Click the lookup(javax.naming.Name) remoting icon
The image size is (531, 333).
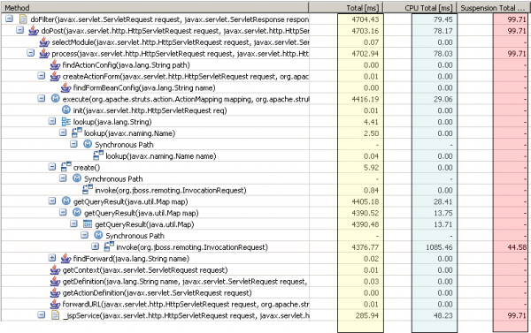77,132
